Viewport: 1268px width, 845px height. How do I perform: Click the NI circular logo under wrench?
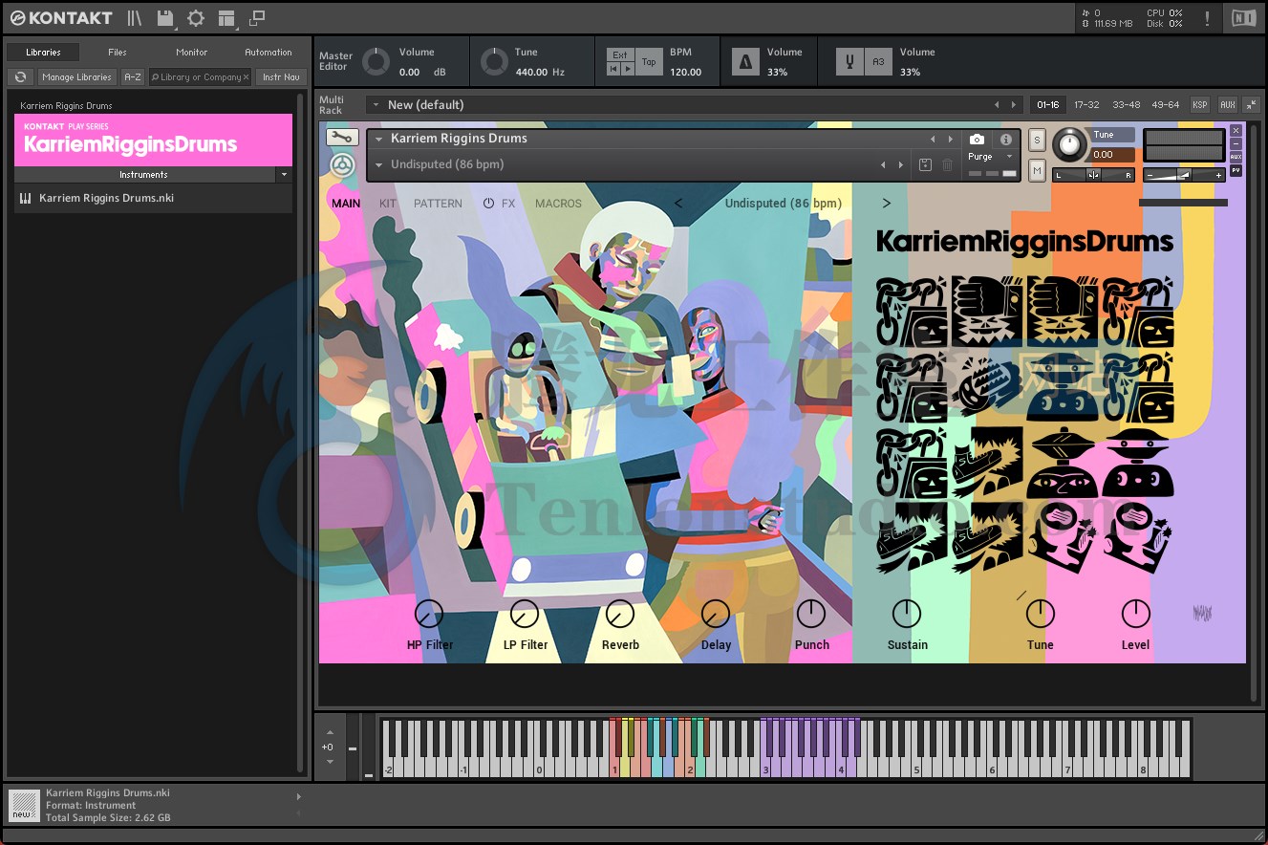click(342, 165)
